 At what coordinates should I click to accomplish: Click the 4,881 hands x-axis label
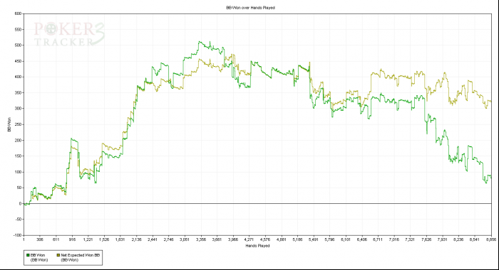coord(282,239)
